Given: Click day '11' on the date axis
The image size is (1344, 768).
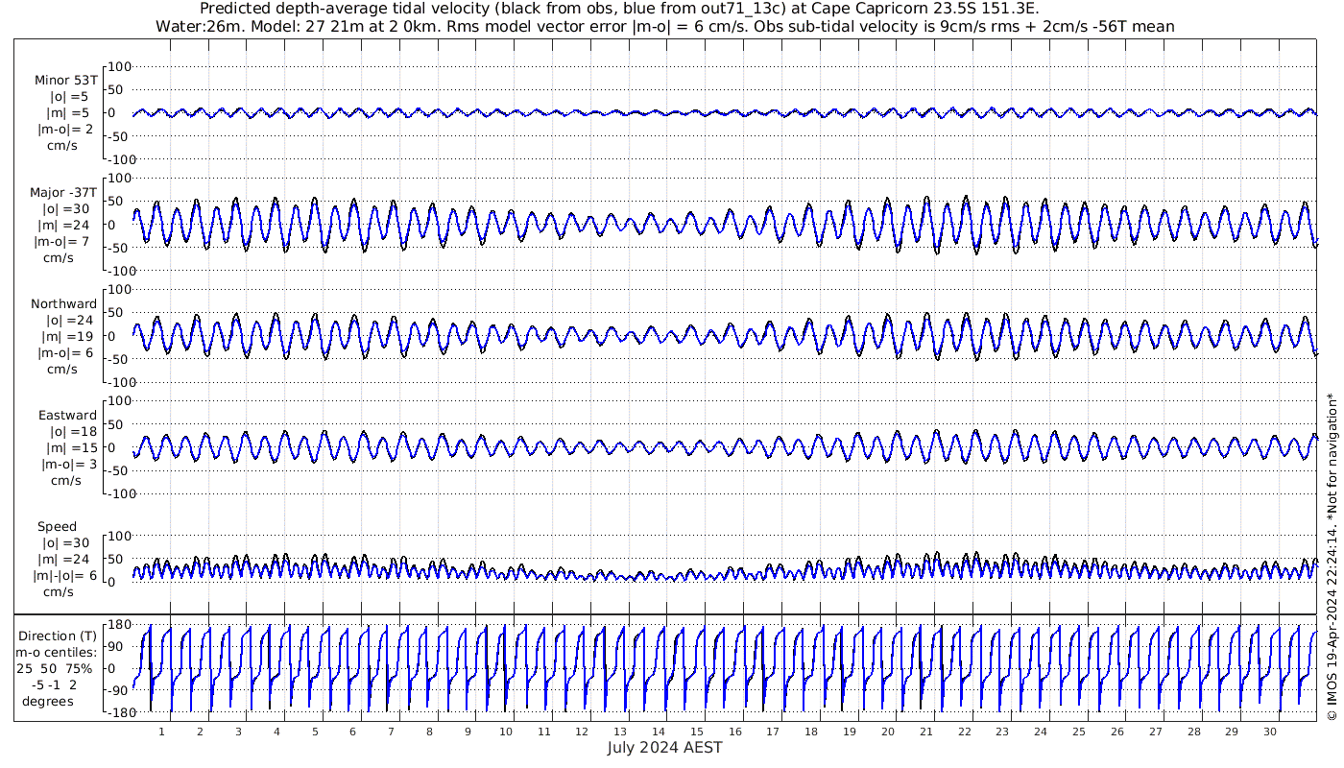Looking at the screenshot, I should point(544,732).
